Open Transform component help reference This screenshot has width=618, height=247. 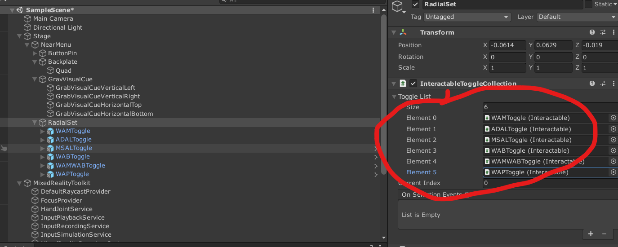(592, 32)
